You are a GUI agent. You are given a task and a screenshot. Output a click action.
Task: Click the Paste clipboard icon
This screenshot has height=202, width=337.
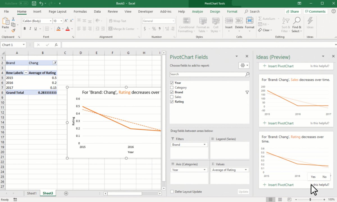(5, 21)
